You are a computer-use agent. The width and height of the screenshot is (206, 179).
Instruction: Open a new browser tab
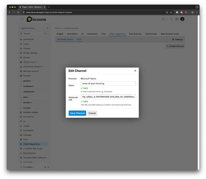point(49,7)
